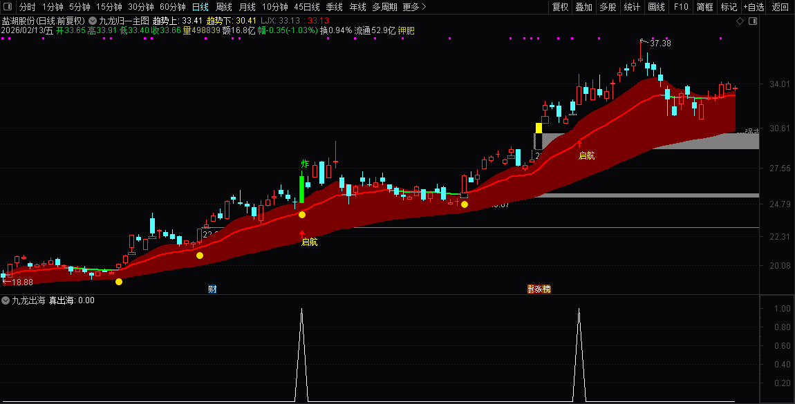Image resolution: width=795 pixels, height=404 pixels.
Task: Select the 30分钟 period
Action: (x=141, y=7)
